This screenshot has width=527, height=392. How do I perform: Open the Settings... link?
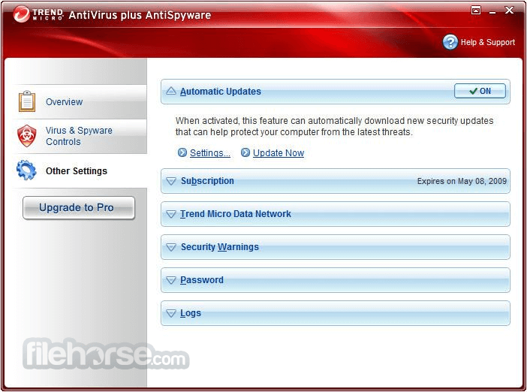tap(210, 153)
